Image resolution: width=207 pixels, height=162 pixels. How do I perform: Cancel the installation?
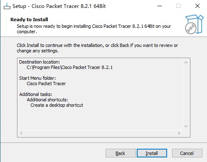(187, 153)
